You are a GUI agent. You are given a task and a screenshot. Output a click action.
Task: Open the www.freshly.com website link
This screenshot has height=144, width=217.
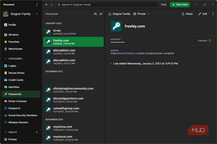click(x=129, y=53)
